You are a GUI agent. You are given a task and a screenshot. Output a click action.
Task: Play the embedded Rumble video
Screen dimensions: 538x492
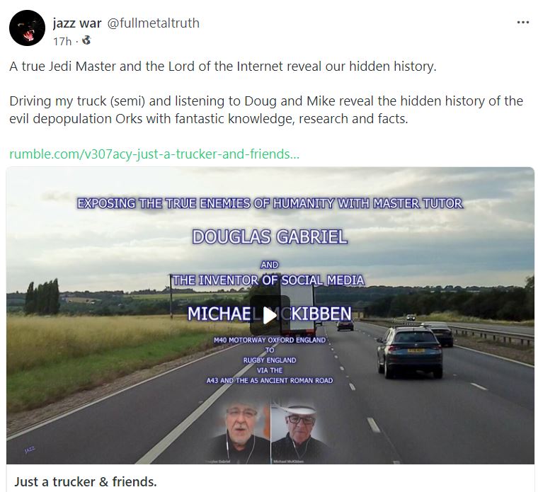pyautogui.click(x=270, y=315)
